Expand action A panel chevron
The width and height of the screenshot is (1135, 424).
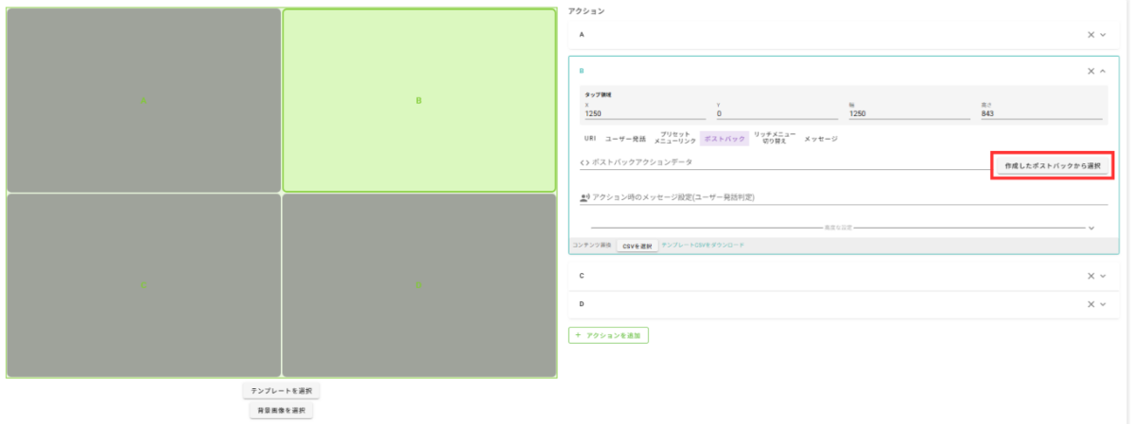[1103, 35]
